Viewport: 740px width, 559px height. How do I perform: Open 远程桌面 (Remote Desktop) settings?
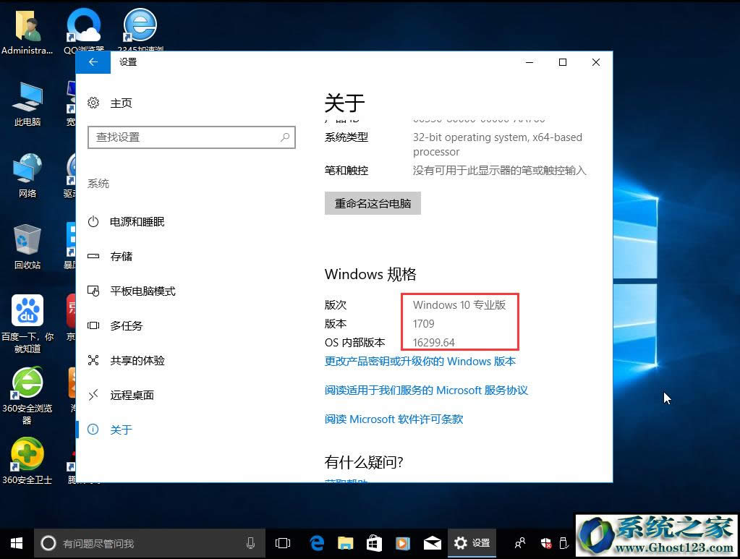tap(131, 395)
